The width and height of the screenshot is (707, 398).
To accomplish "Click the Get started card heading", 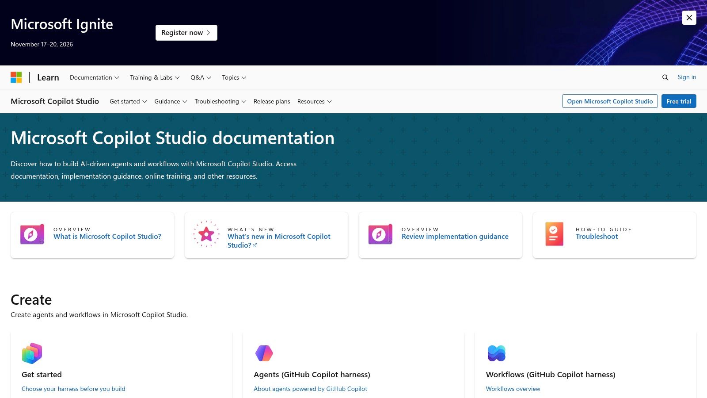I will click(42, 375).
